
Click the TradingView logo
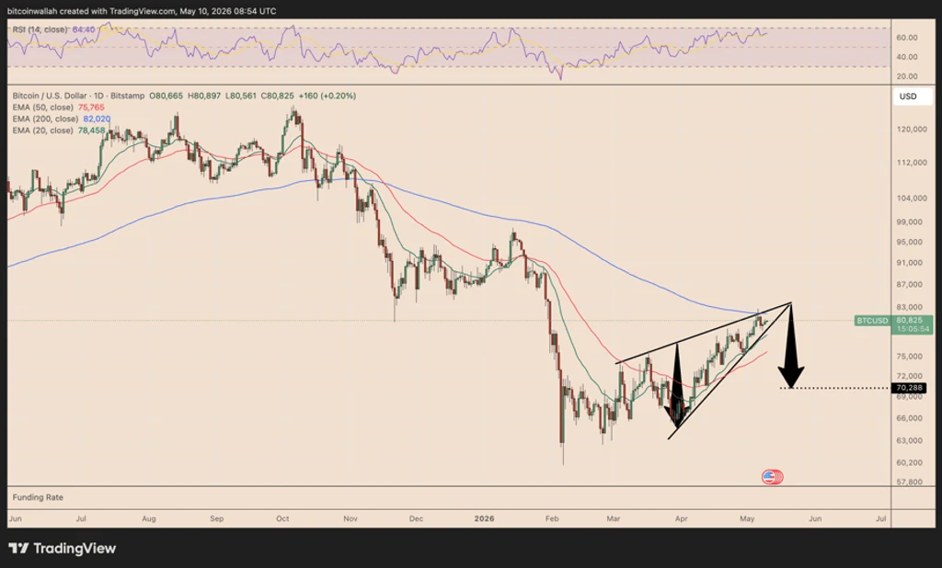pyautogui.click(x=62, y=548)
